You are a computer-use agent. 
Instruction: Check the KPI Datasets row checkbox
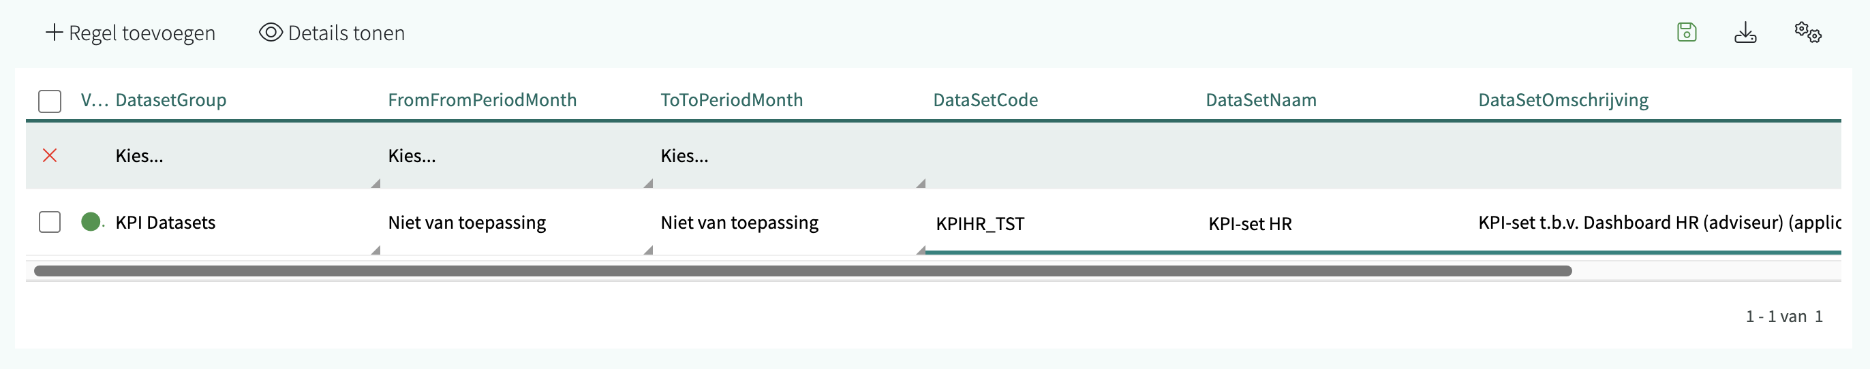pos(49,222)
